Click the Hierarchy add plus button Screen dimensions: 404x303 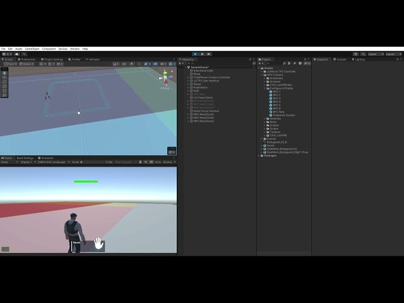click(181, 63)
